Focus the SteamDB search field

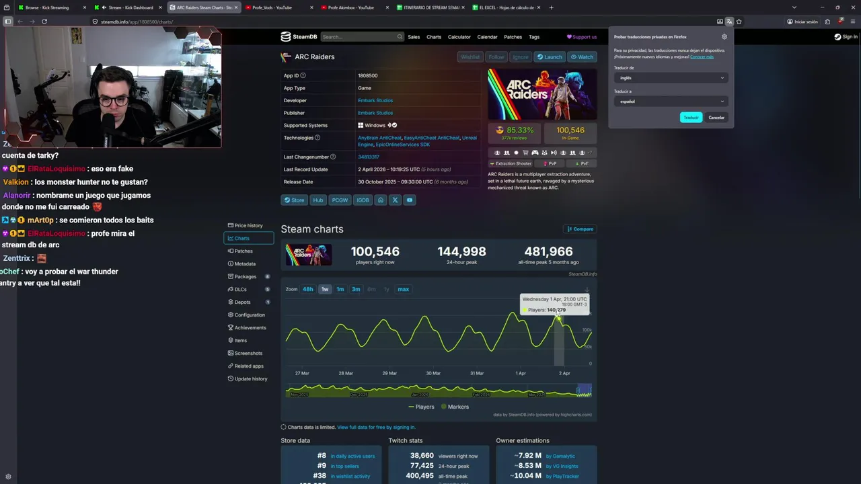[363, 37]
